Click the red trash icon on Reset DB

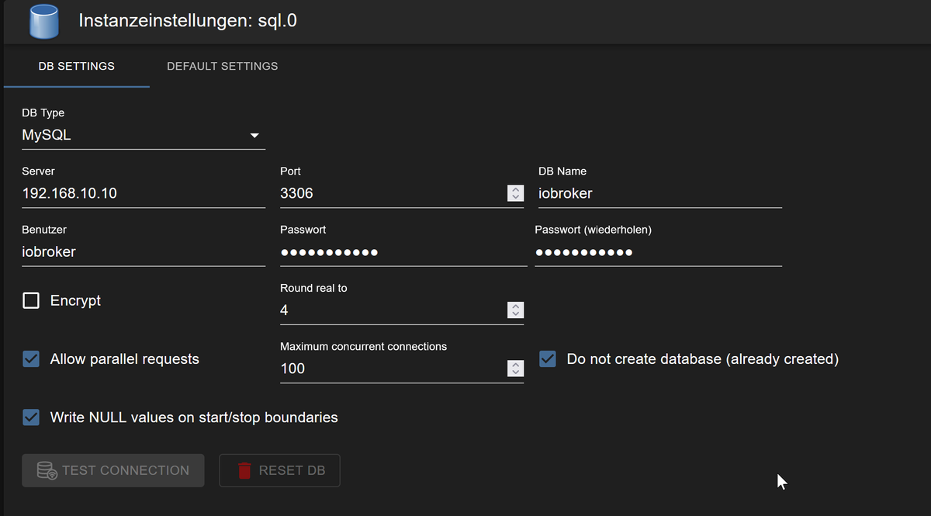click(x=244, y=470)
